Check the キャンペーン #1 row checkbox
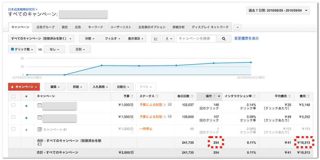 tap(13, 129)
